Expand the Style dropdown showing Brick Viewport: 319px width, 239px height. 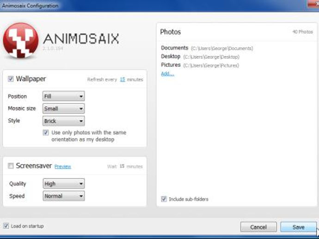[x=63, y=121]
